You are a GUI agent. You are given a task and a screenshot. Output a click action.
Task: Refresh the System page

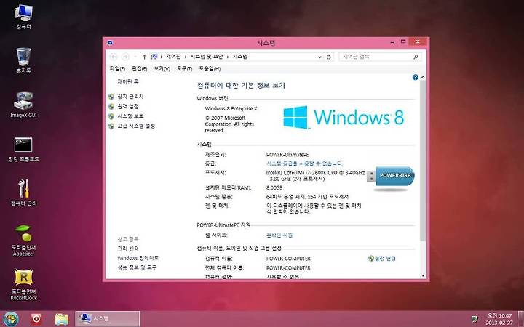coord(329,57)
